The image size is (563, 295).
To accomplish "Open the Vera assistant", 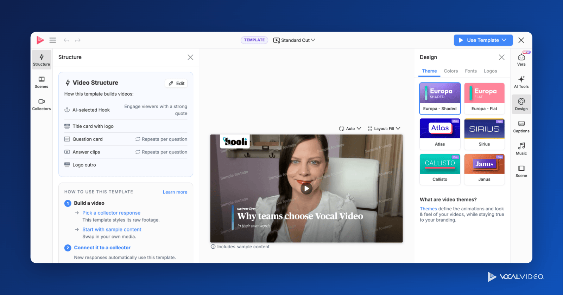I will tap(521, 60).
